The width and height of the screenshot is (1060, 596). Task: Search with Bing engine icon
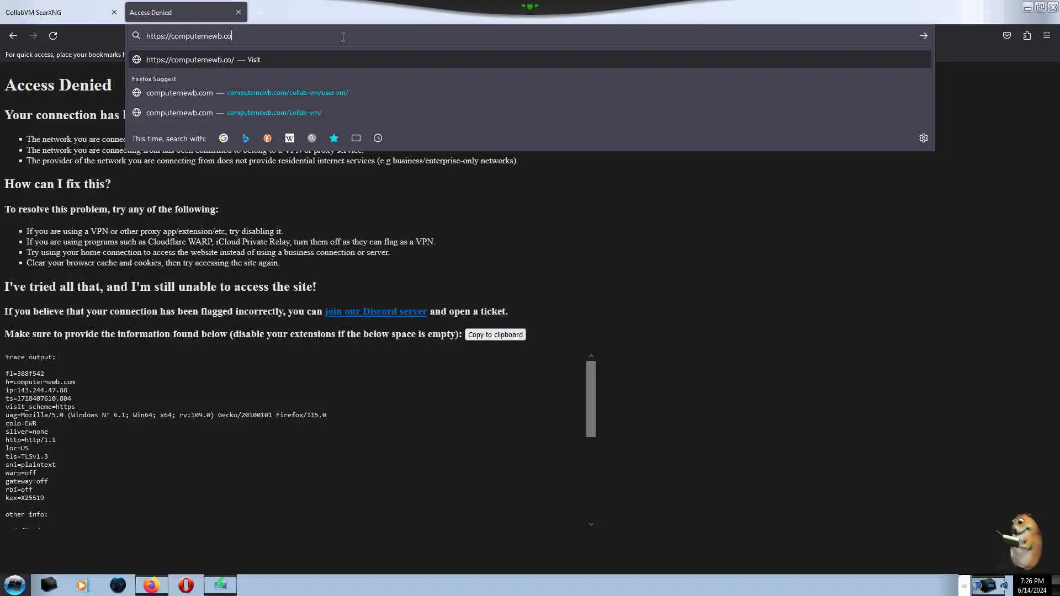coord(246,139)
